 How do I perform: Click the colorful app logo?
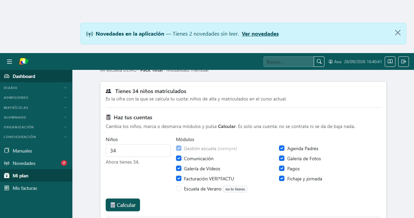(24, 61)
